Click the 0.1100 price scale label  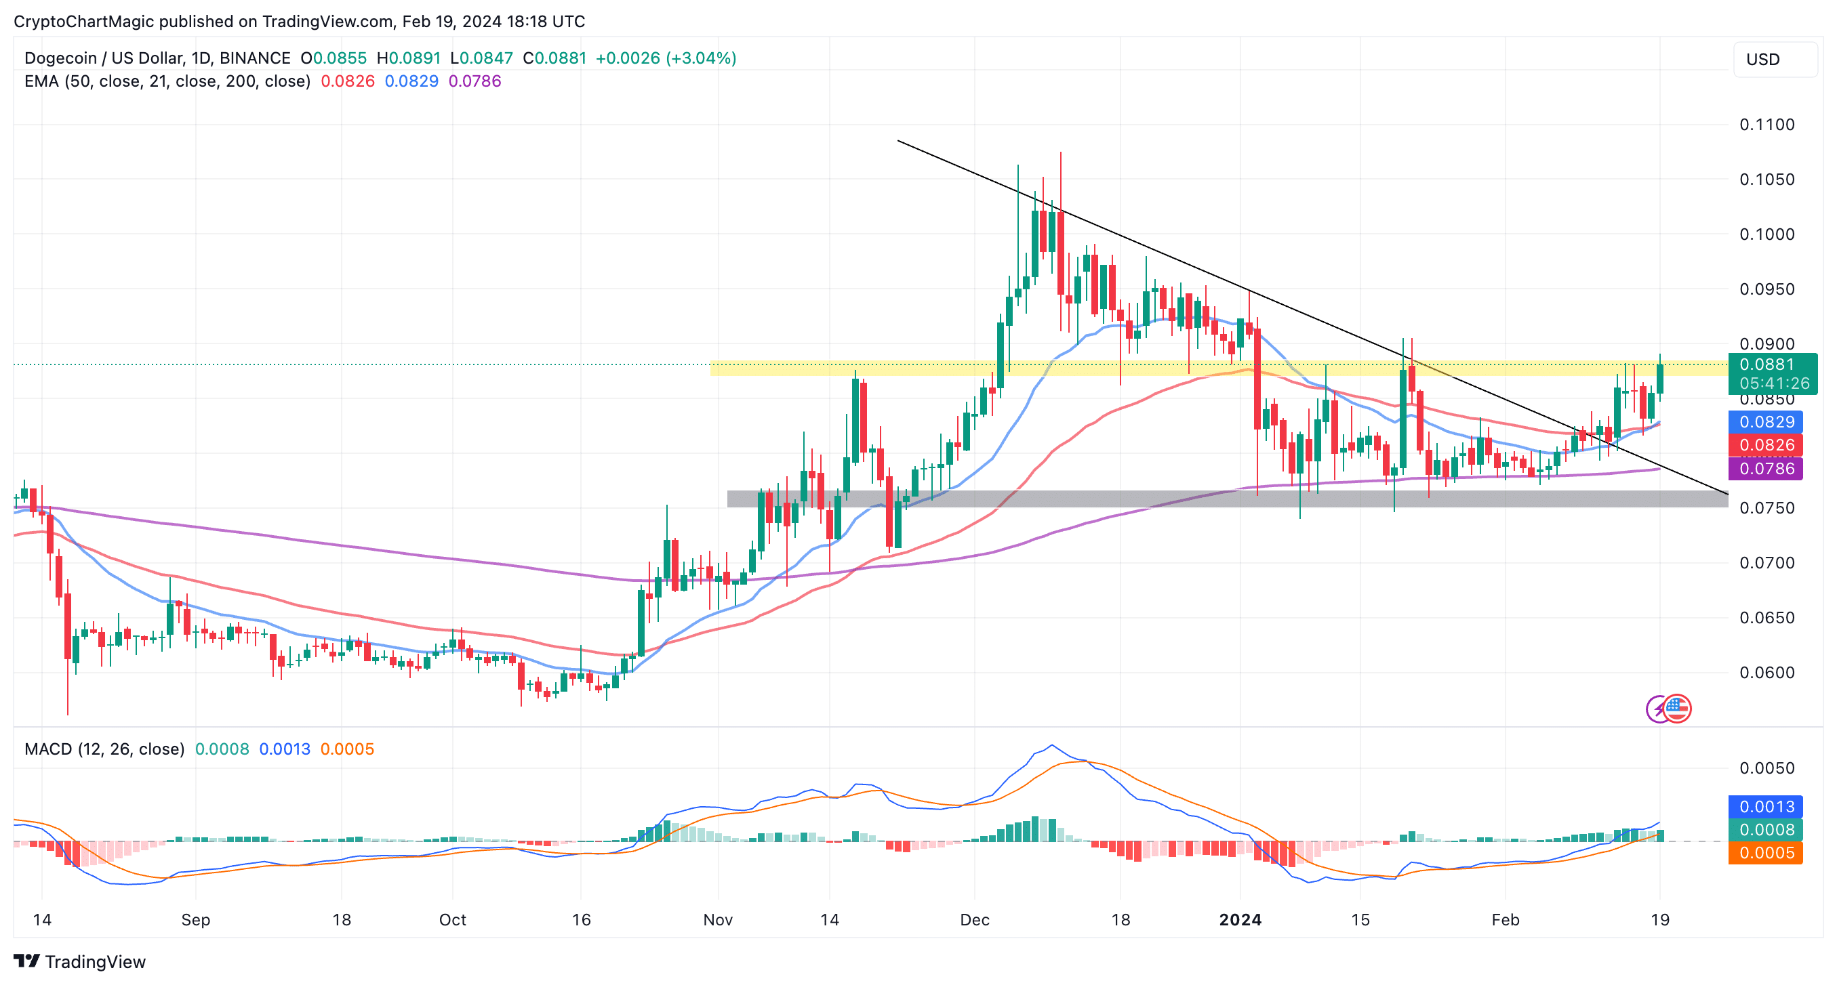tap(1767, 125)
